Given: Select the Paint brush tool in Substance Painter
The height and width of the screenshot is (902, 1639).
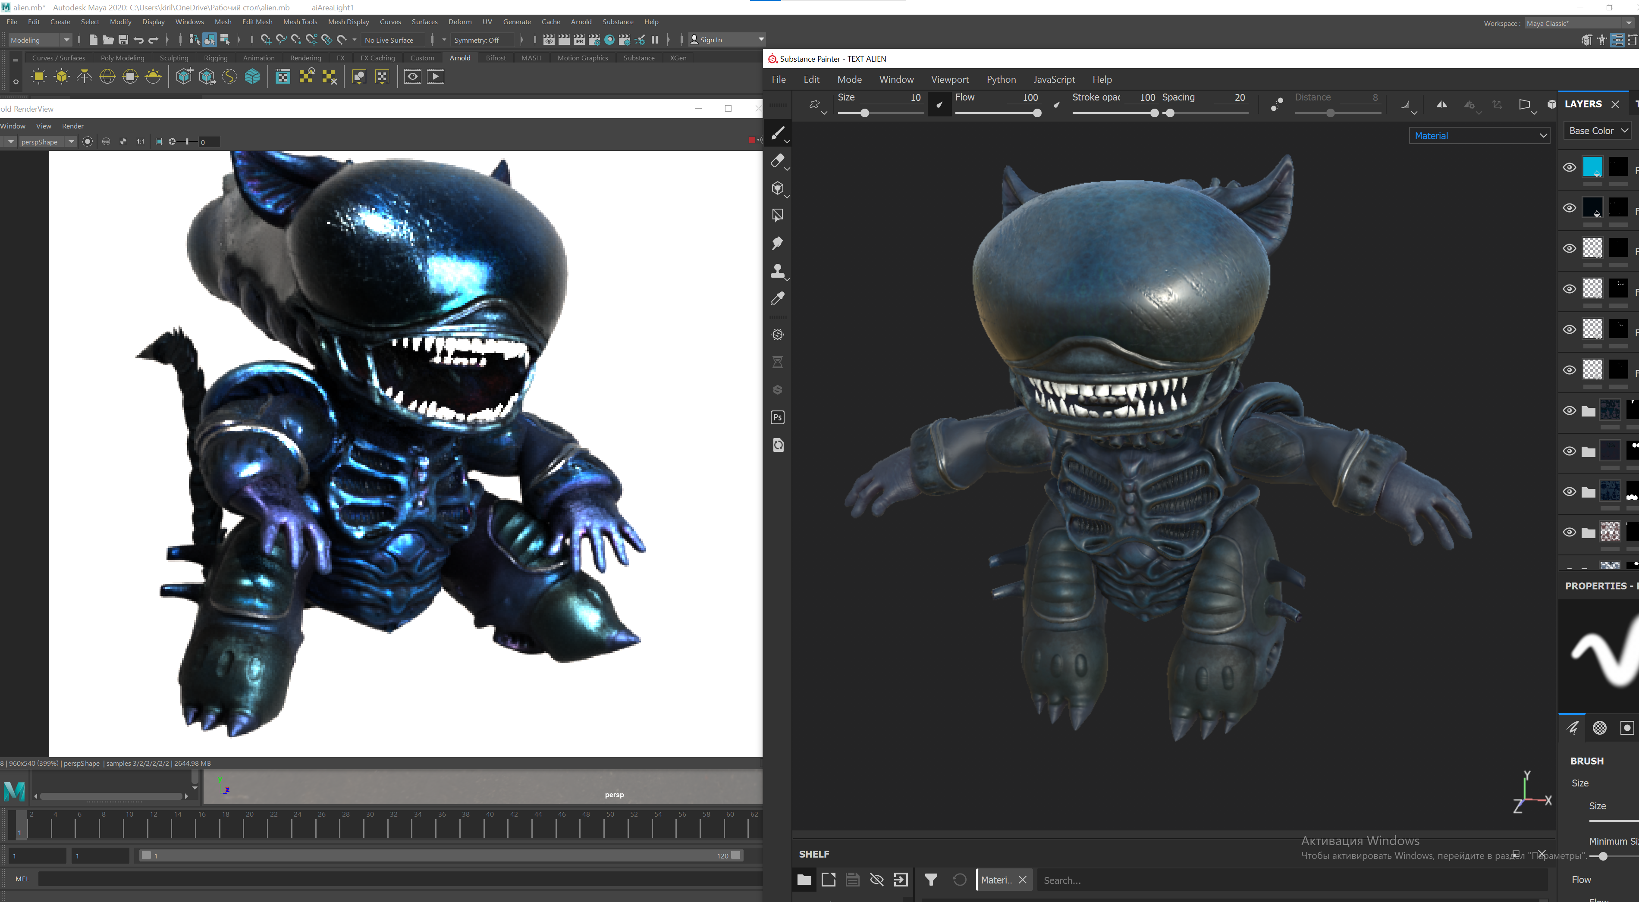Looking at the screenshot, I should pyautogui.click(x=778, y=133).
